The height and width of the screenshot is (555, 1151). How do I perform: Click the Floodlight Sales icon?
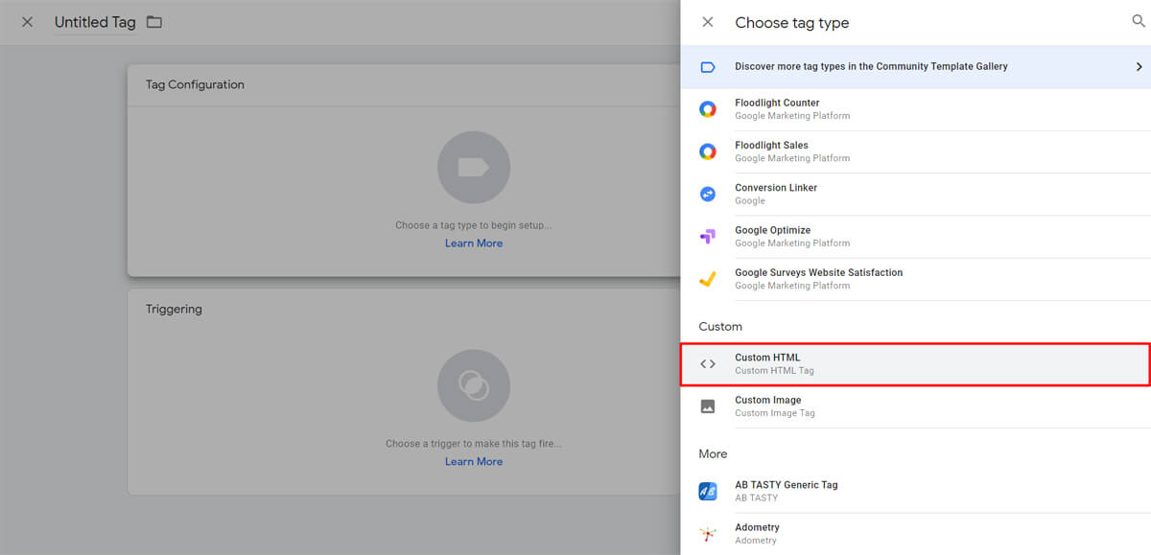708,151
